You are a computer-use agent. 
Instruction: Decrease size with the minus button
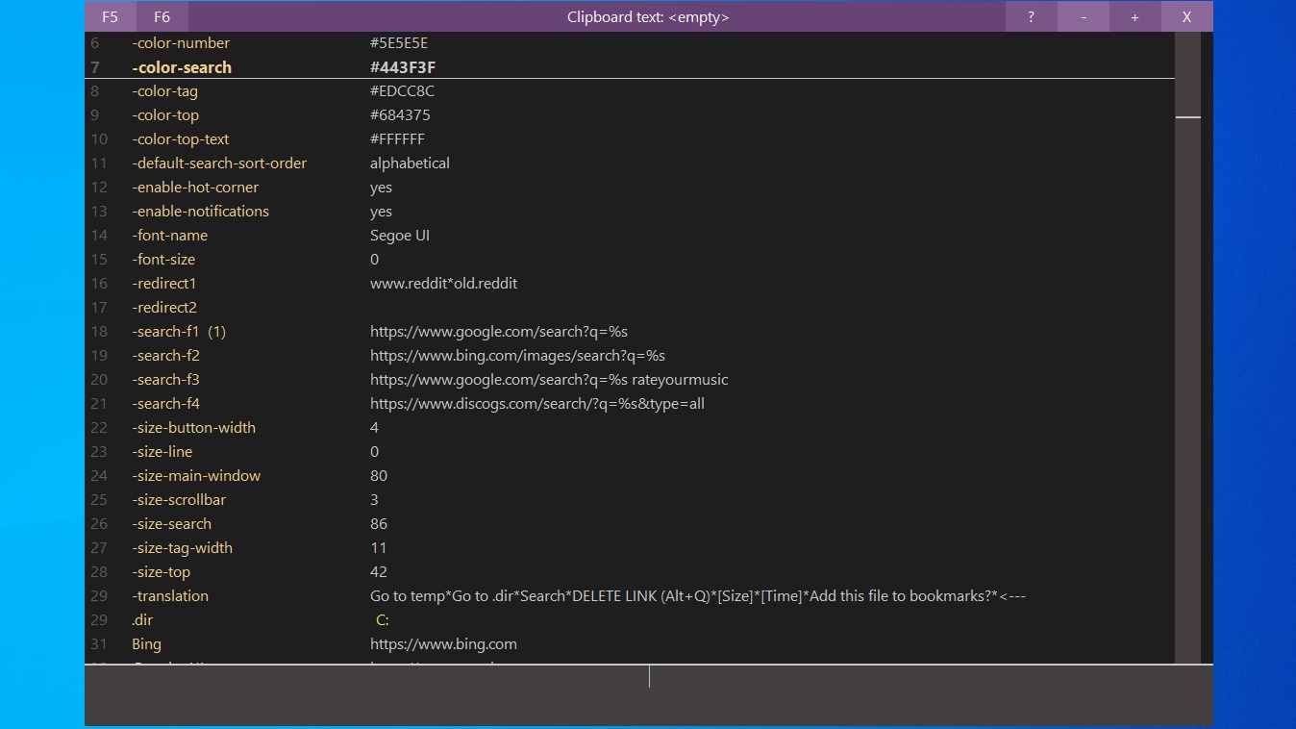[1084, 16]
